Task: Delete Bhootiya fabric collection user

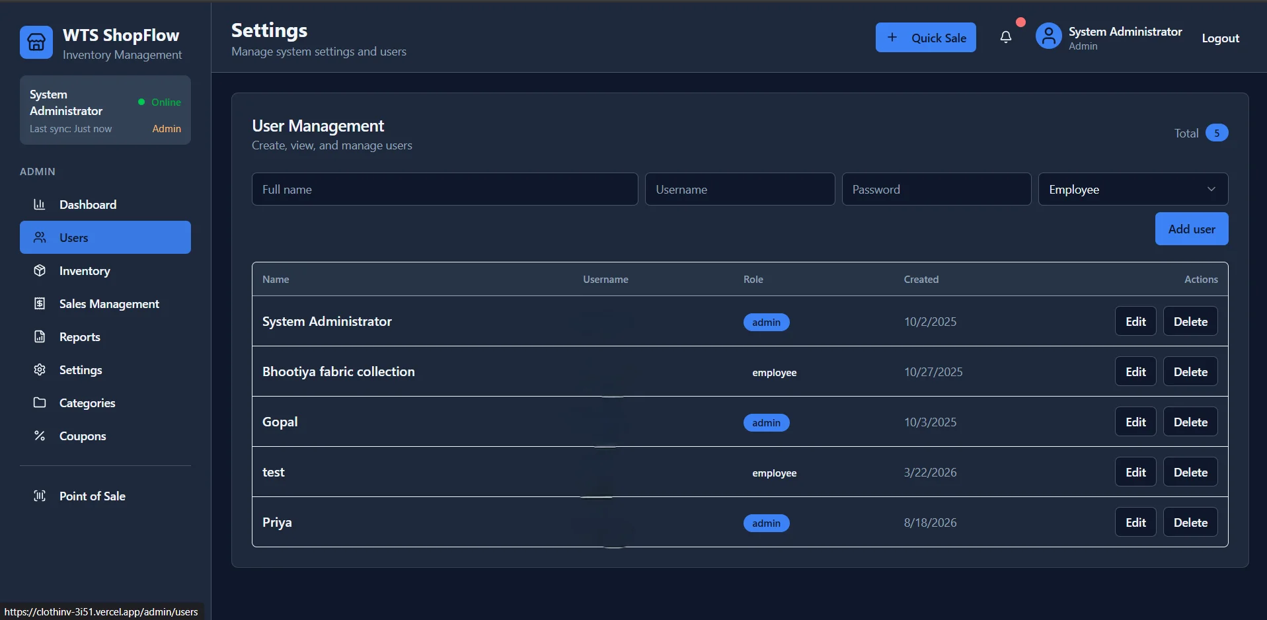Action: pyautogui.click(x=1190, y=371)
